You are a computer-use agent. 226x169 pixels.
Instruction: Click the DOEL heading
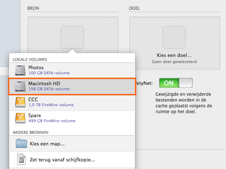pos(135,8)
